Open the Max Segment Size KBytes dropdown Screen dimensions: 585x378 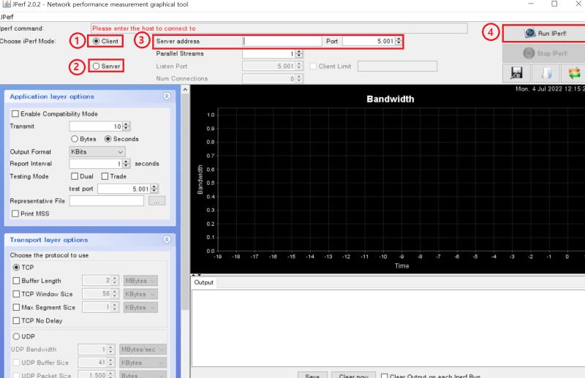tap(140, 308)
